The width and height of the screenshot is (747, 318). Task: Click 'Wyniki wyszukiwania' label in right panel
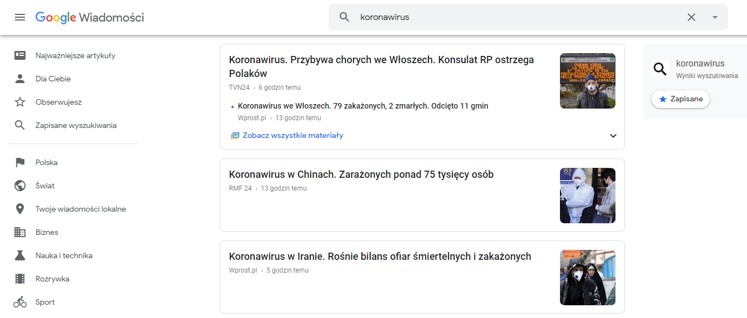(707, 76)
